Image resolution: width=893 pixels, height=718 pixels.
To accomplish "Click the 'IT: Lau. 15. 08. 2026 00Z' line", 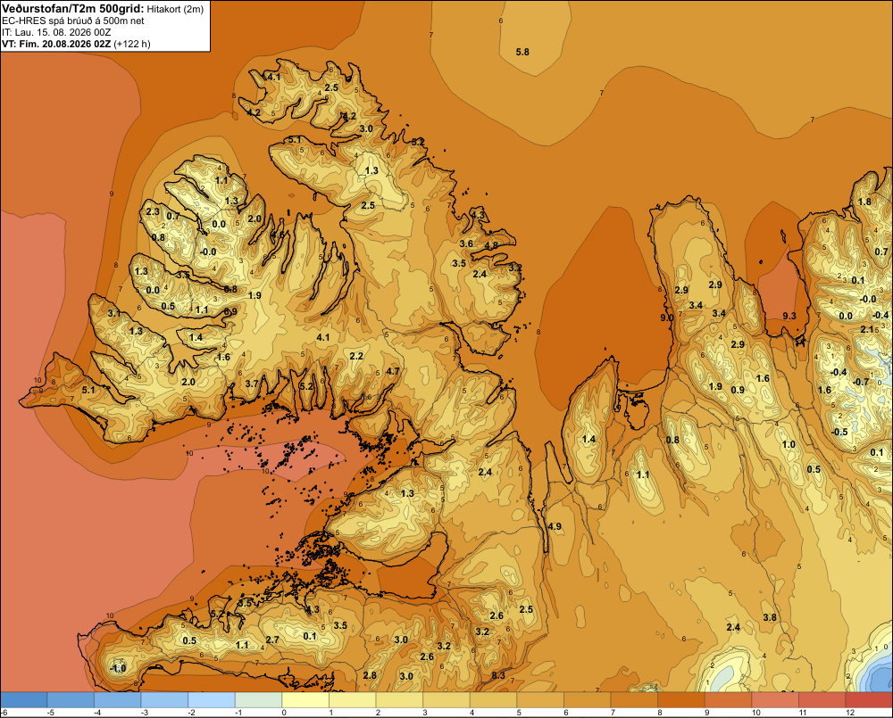I will coord(55,32).
